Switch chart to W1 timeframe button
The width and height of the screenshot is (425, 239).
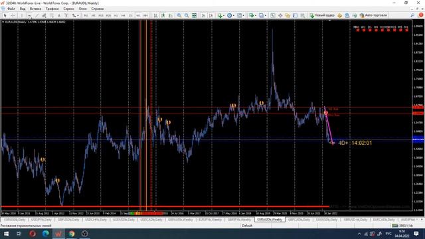click(x=138, y=15)
